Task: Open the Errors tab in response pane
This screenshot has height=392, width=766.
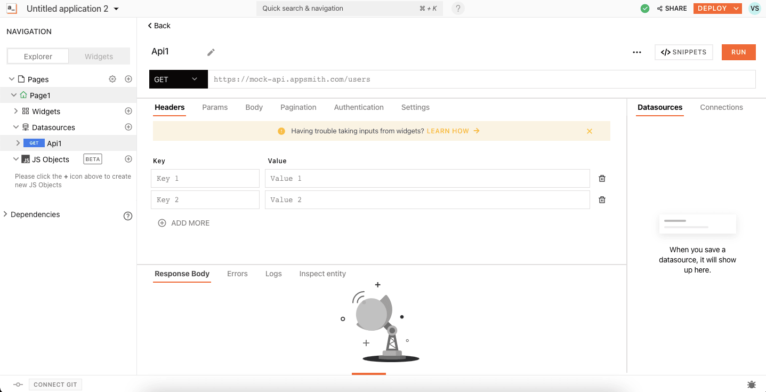Action: click(237, 274)
